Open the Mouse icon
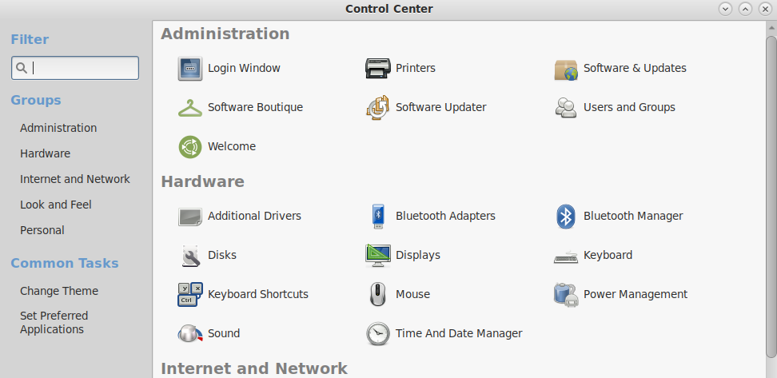 [x=377, y=294]
